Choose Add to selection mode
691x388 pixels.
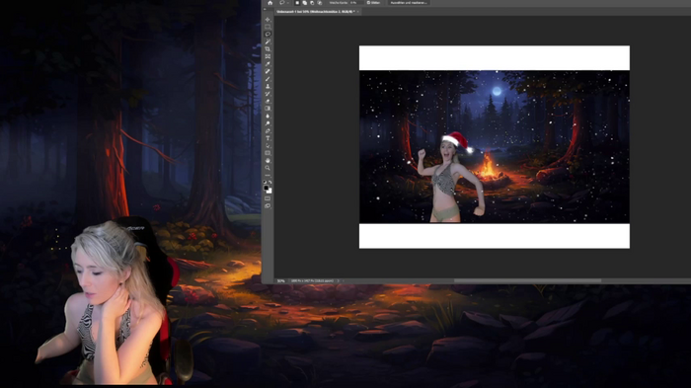click(x=304, y=3)
